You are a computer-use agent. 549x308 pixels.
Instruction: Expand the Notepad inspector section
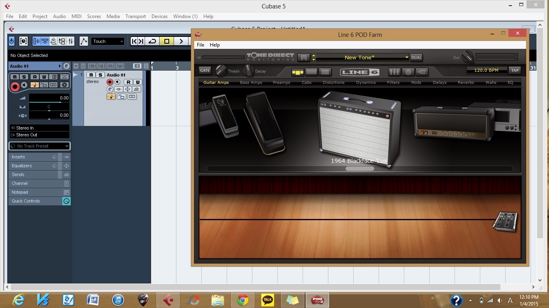pyautogui.click(x=39, y=192)
